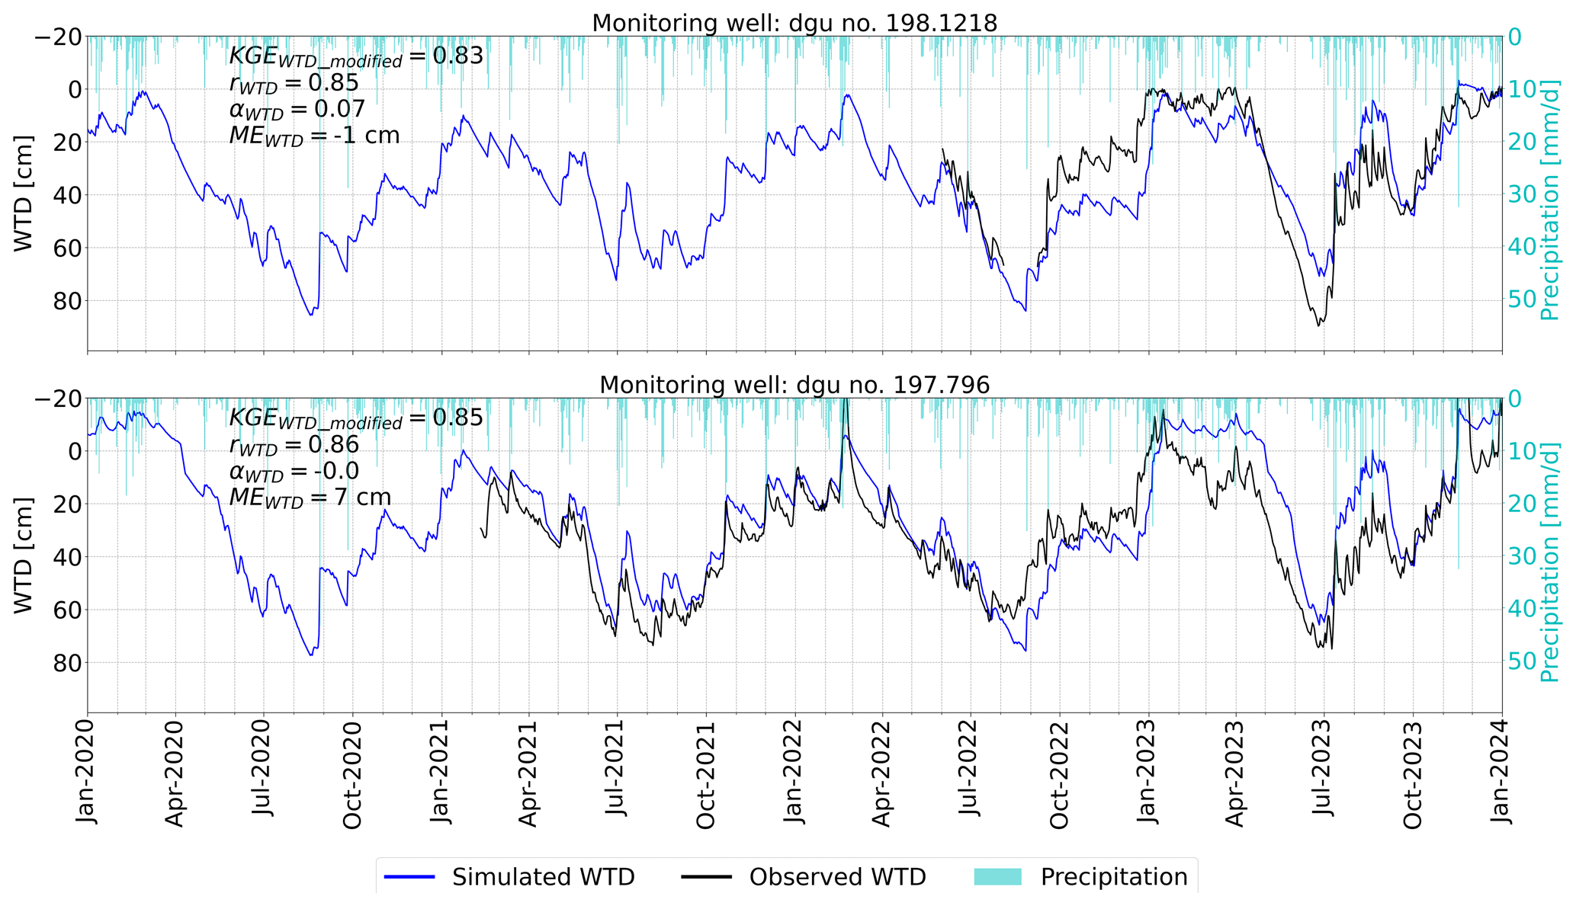This screenshot has width=1576, height=906.
Task: Click the title for well 198.1218
Action: 794,24
